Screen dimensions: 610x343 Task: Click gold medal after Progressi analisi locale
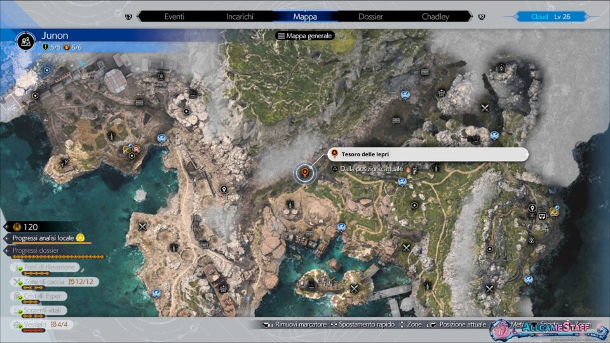pos(80,238)
